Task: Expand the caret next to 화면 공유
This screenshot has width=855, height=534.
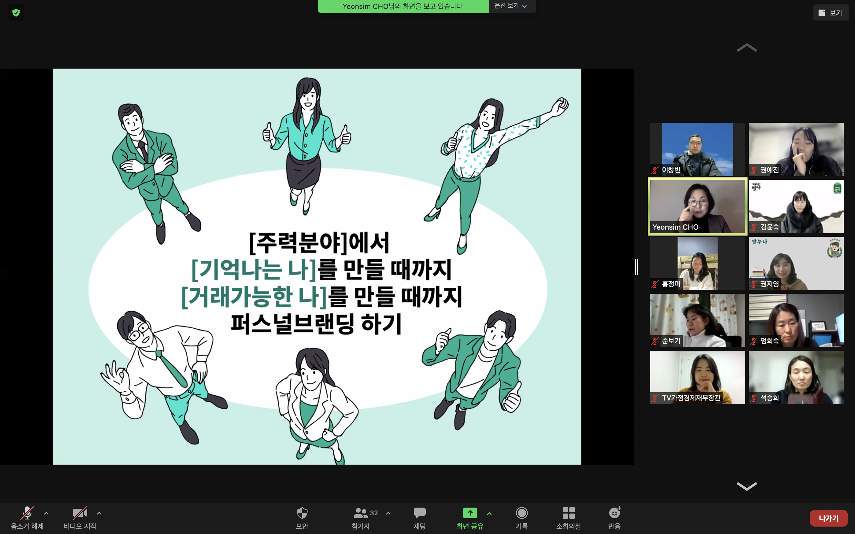Action: 489,513
